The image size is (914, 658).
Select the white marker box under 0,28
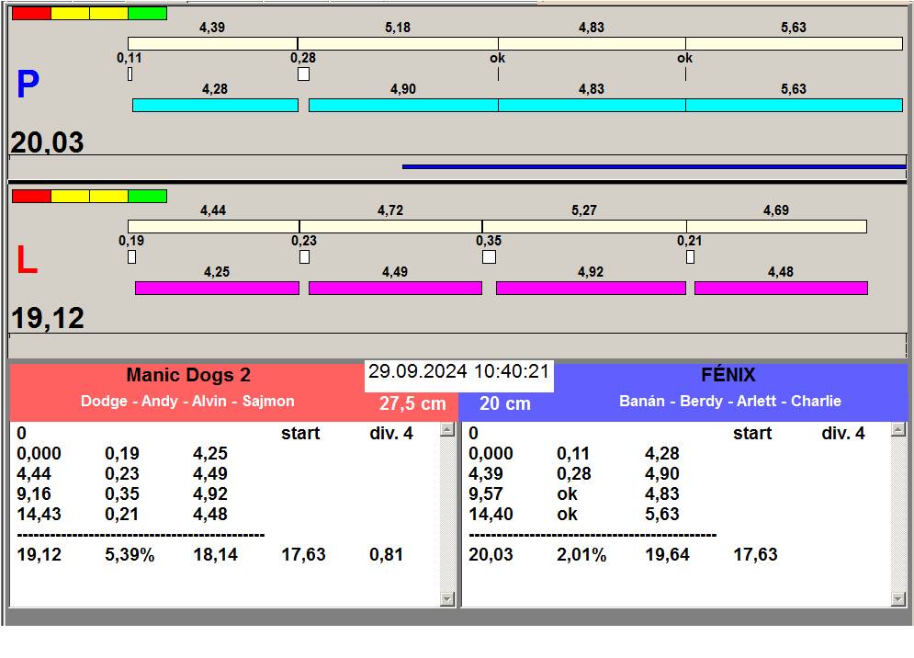point(303,74)
